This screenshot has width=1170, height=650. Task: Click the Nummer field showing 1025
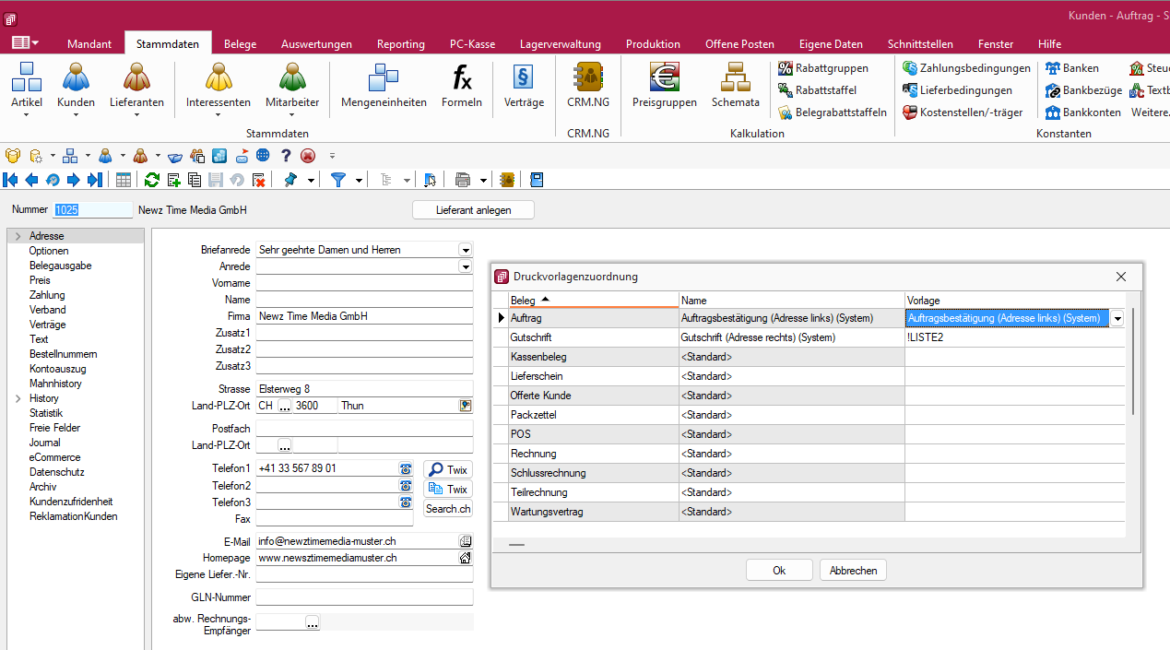click(x=93, y=210)
